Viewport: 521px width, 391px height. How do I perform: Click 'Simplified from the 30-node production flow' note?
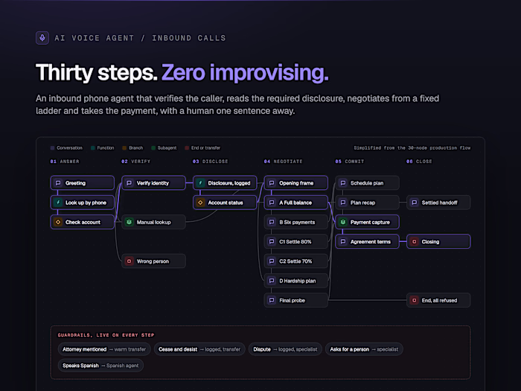412,148
